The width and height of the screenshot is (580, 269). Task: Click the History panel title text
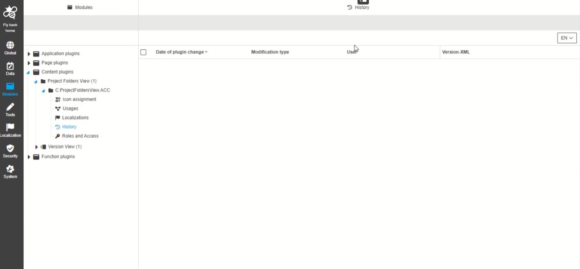click(362, 7)
